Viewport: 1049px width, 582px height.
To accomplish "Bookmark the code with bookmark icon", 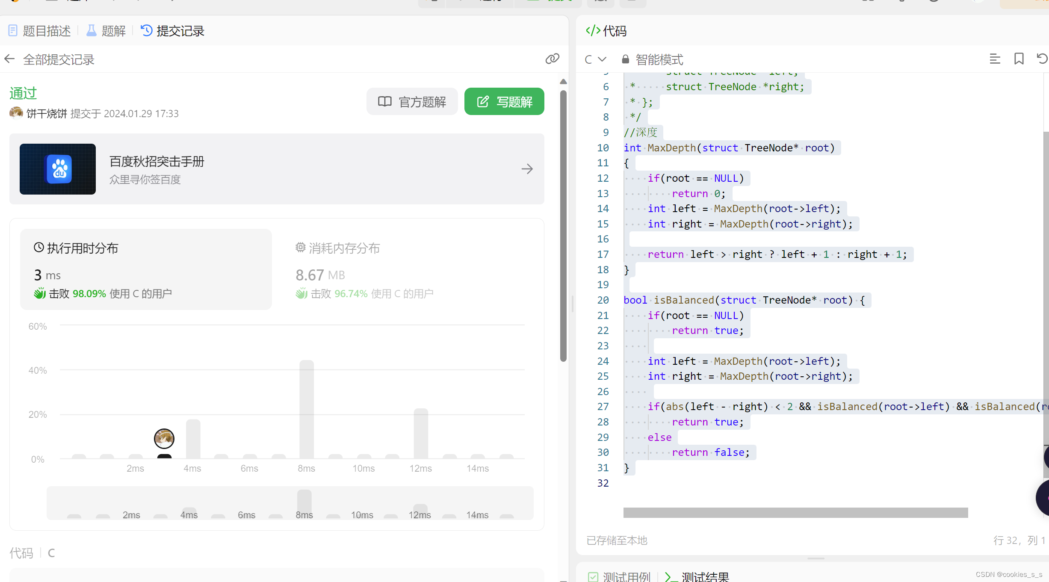I will click(x=1019, y=59).
